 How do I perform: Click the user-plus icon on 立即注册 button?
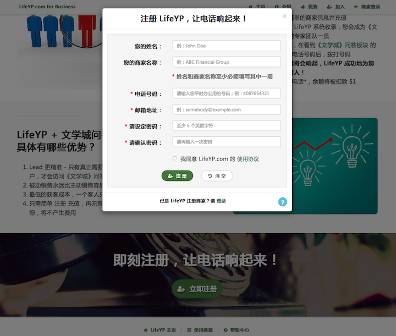point(181,289)
